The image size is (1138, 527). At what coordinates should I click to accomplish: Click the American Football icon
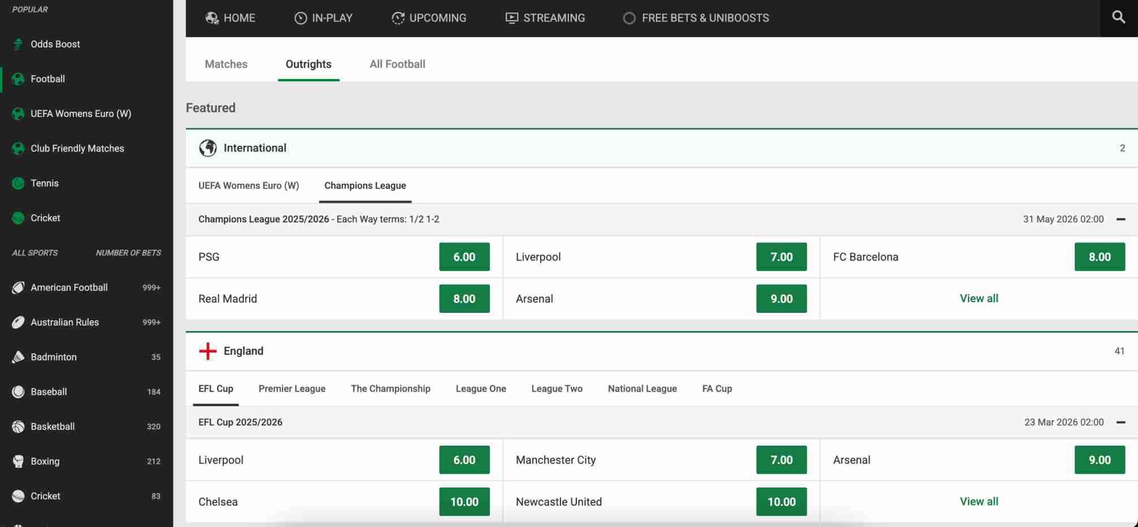[18, 288]
